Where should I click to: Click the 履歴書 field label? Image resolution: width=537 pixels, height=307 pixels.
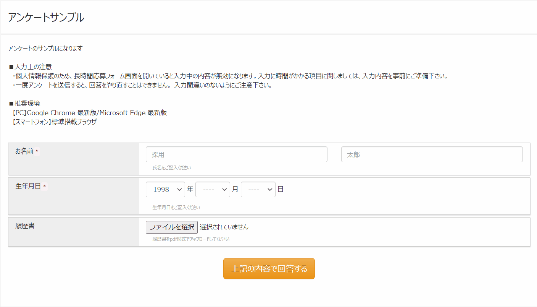pos(25,226)
